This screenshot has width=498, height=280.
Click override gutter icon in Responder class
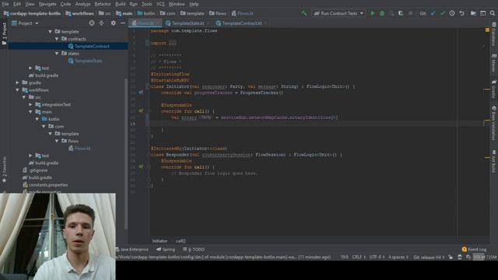coord(141,166)
